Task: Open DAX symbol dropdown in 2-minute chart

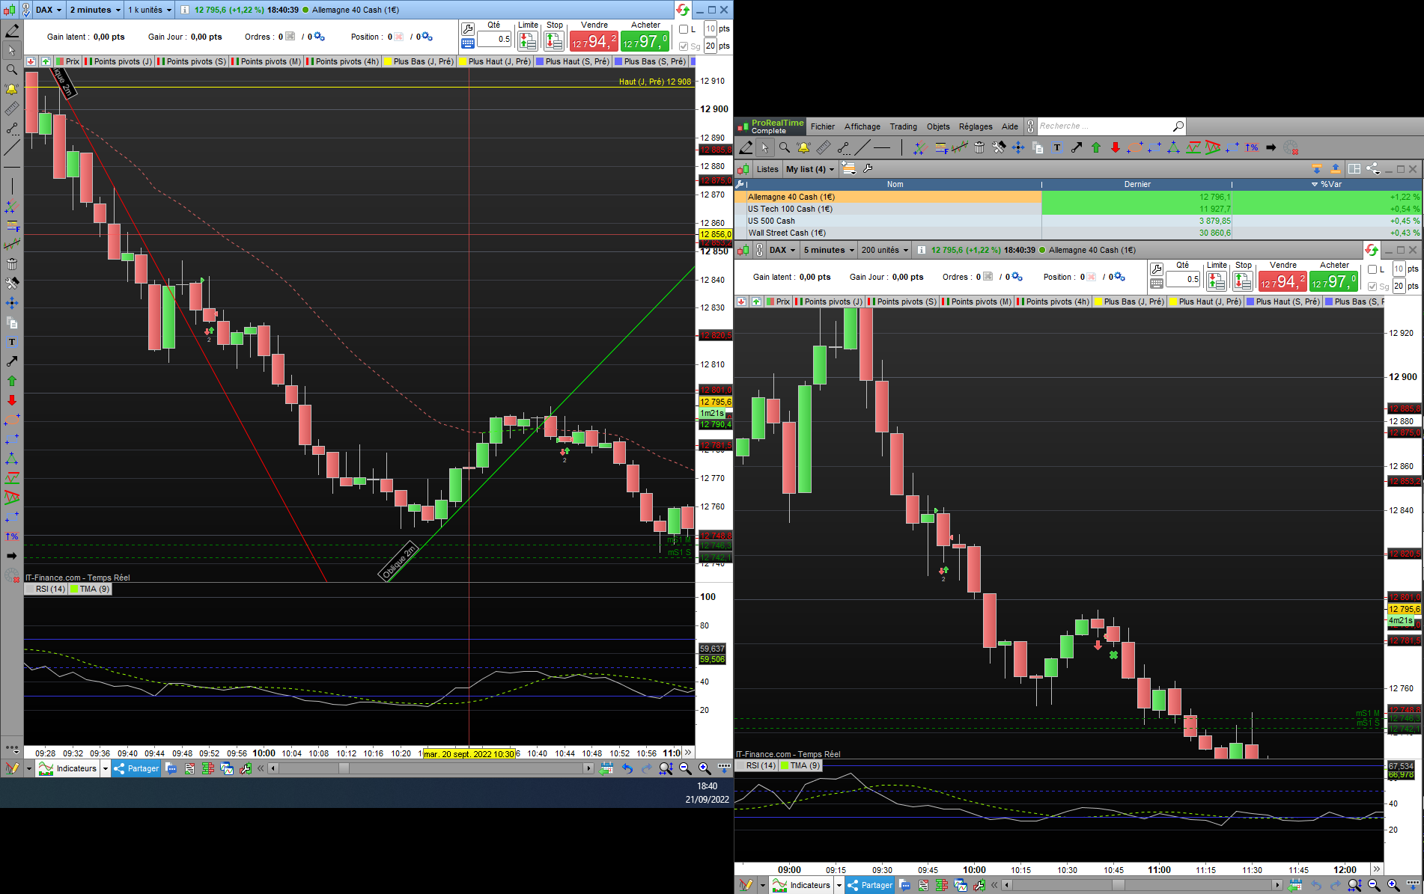Action: click(49, 10)
